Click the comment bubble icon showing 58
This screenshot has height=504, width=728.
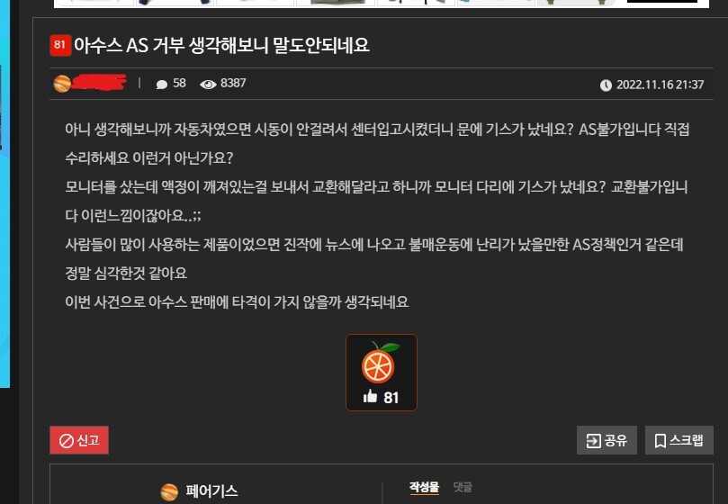[162, 84]
